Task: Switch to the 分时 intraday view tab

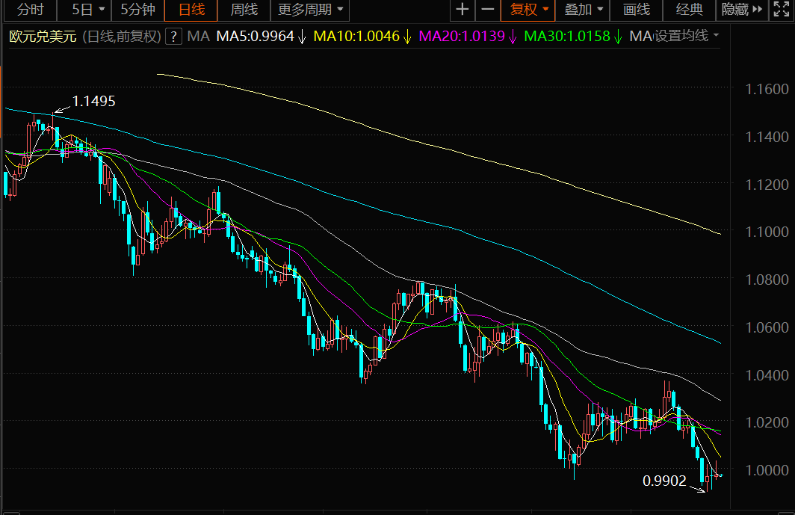Action: 31,10
